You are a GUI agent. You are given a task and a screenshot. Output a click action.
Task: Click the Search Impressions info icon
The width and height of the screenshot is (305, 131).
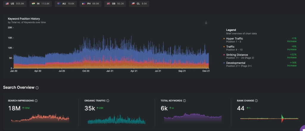[x=36, y=101]
